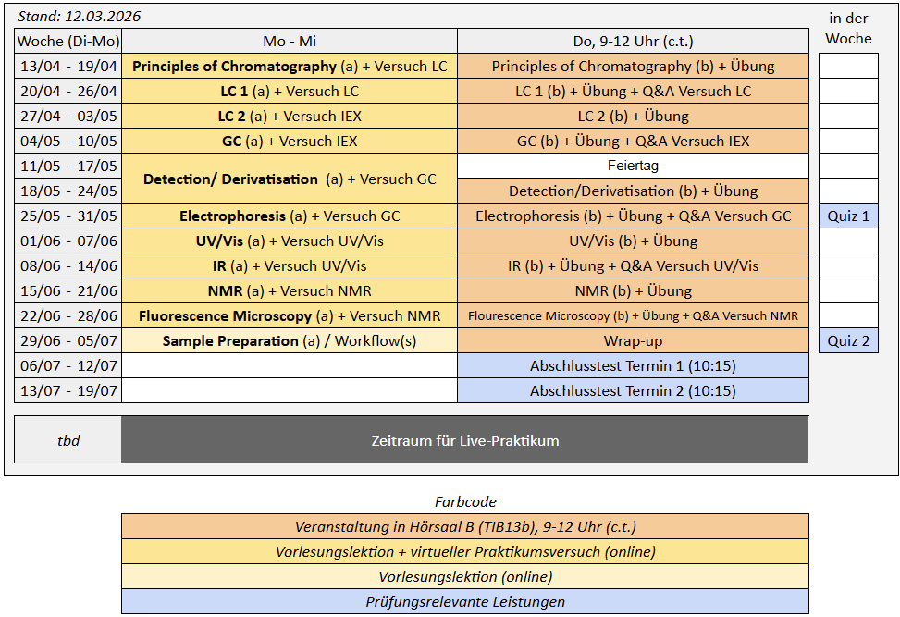Click the Quiz 2 cell

click(847, 340)
